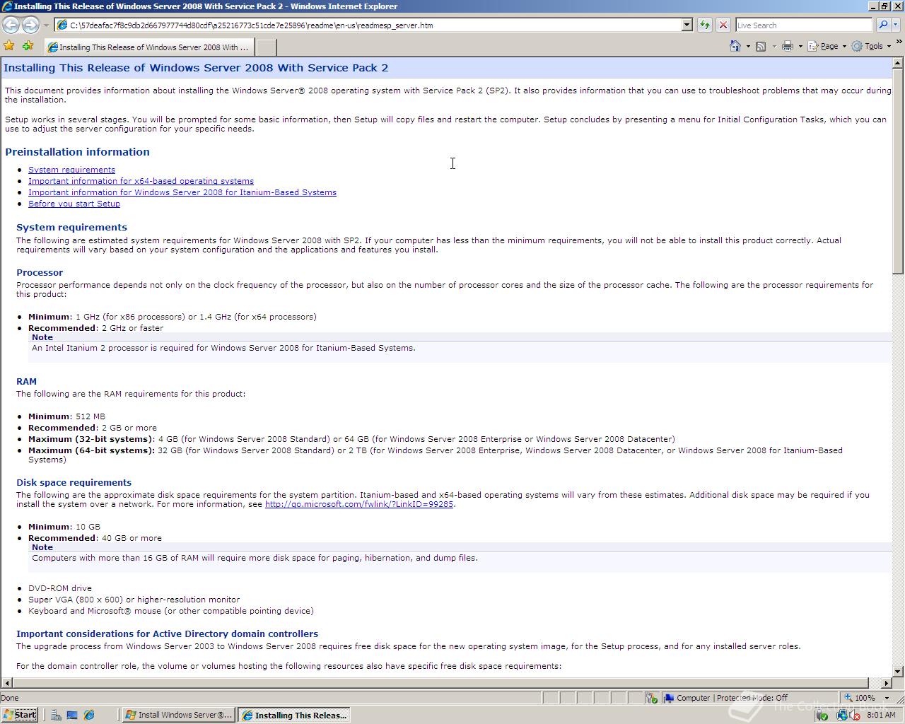
Task: Click the horizontal scrollbar left arrow
Action: [6, 683]
